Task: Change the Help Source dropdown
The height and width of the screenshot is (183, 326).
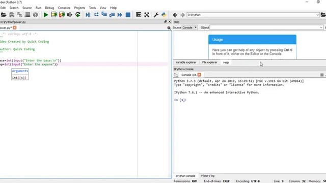Action: 189,27
